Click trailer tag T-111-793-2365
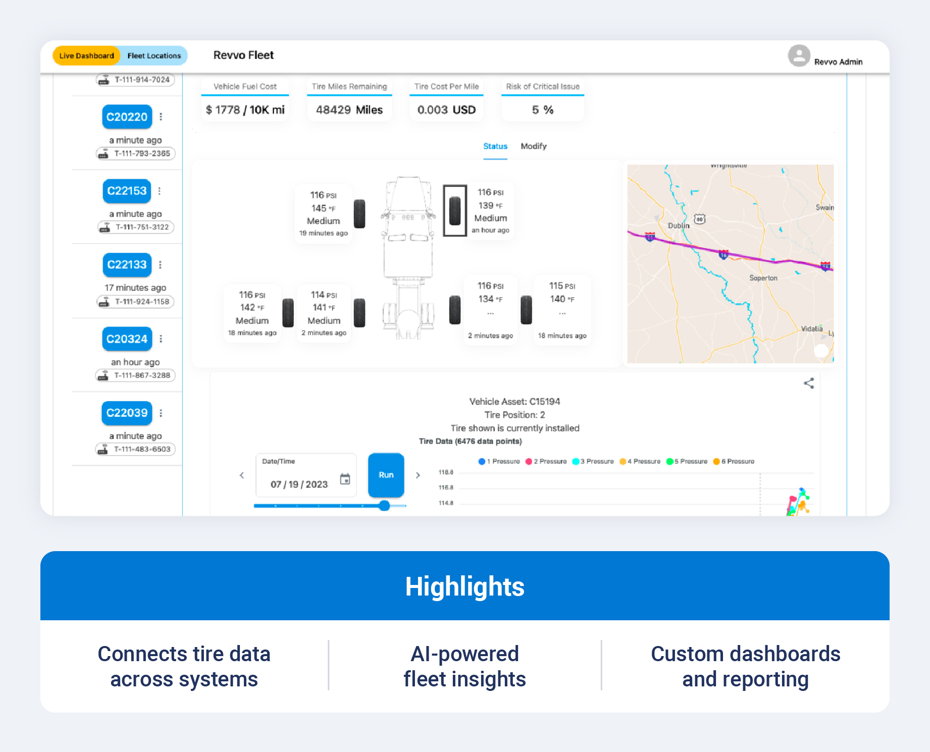The image size is (930, 752). pyautogui.click(x=135, y=153)
